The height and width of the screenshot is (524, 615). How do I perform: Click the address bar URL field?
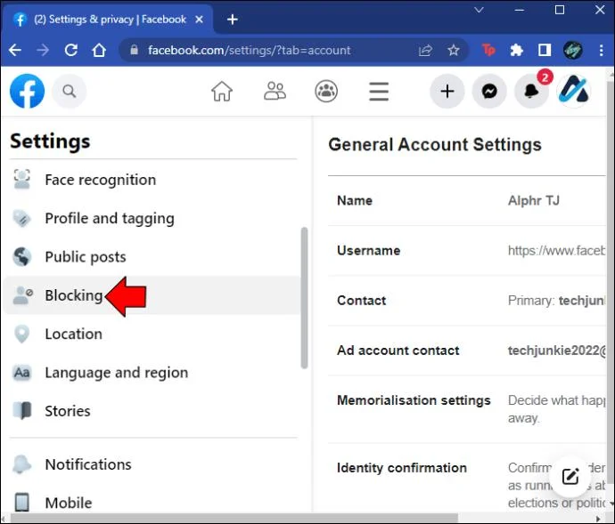pos(275,50)
